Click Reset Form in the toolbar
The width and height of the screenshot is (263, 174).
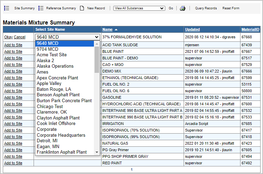(231, 8)
